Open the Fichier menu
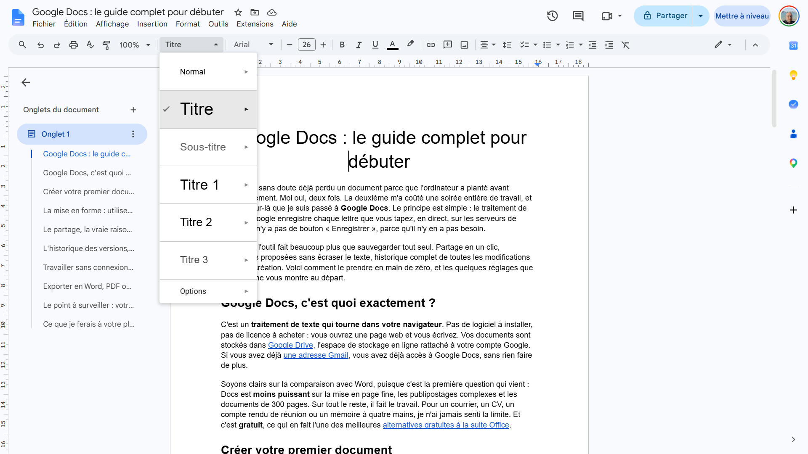The image size is (808, 454). coord(44,24)
